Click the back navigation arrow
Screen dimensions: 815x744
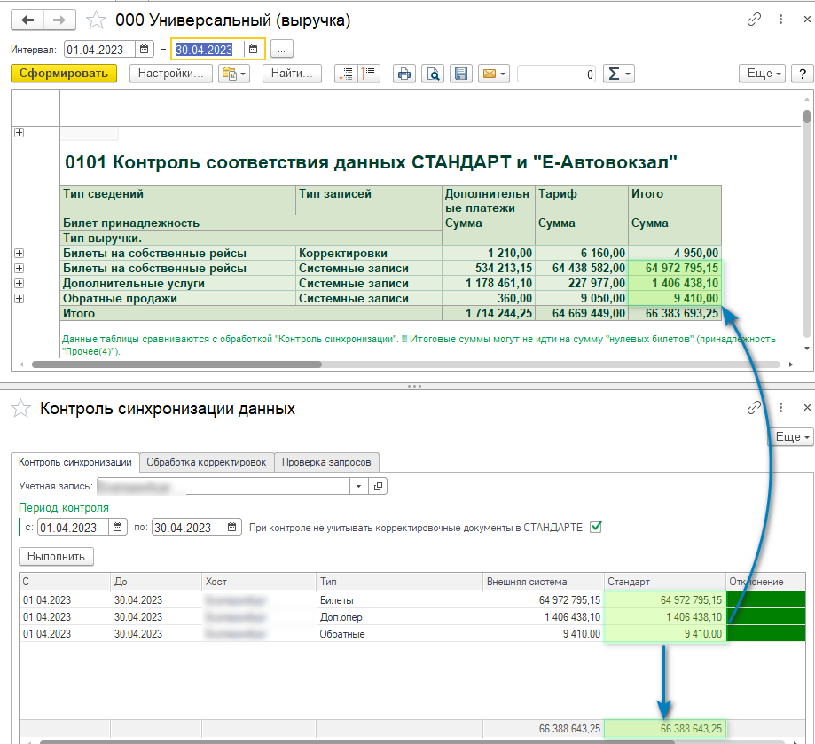[x=28, y=20]
